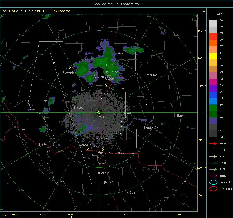The image size is (233, 218).
Task: Click the cyan 27ZW arrow icon
Action: tap(213, 163)
